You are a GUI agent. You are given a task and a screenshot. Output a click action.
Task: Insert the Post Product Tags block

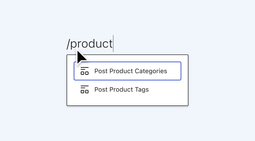[121, 90]
